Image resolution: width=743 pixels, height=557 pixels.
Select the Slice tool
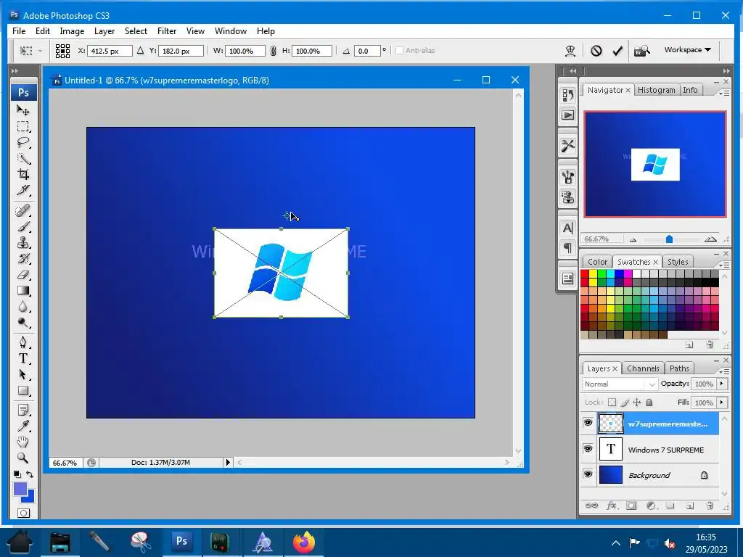(22, 191)
